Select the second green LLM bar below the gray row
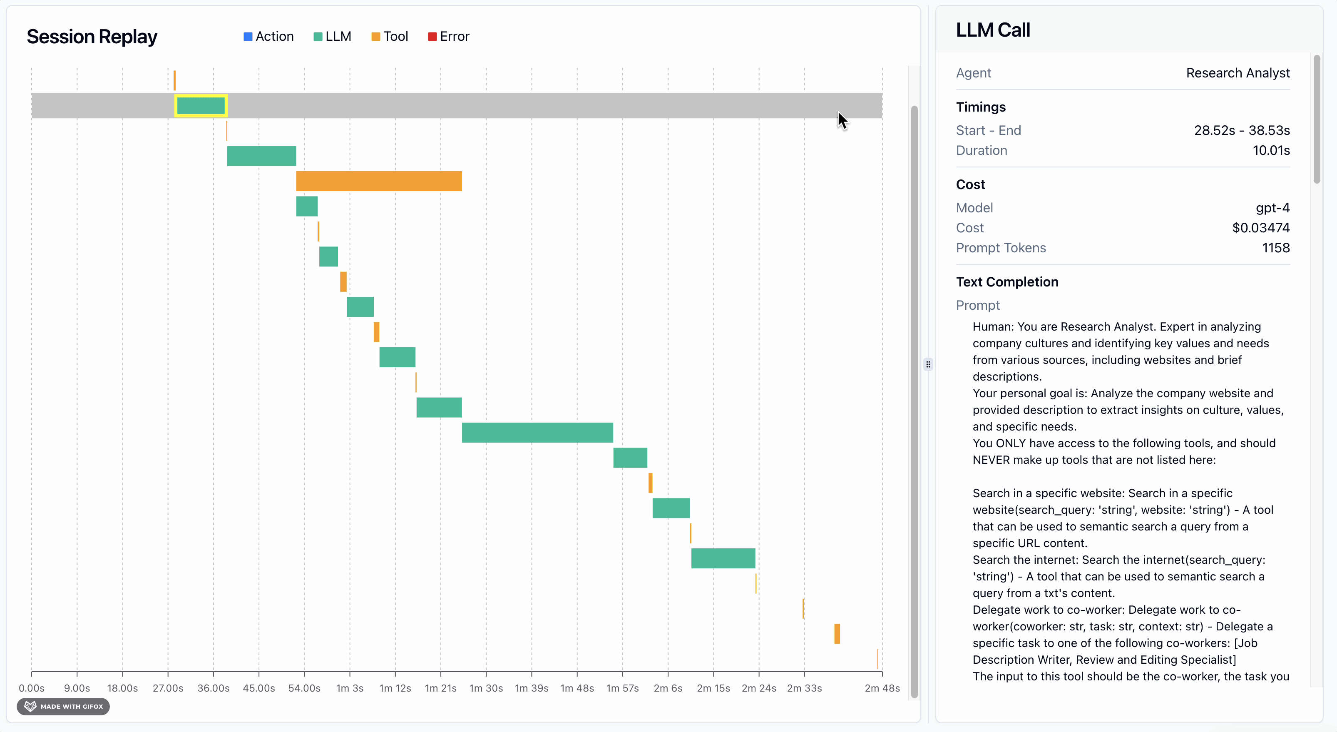1337x732 pixels. pyautogui.click(x=307, y=207)
